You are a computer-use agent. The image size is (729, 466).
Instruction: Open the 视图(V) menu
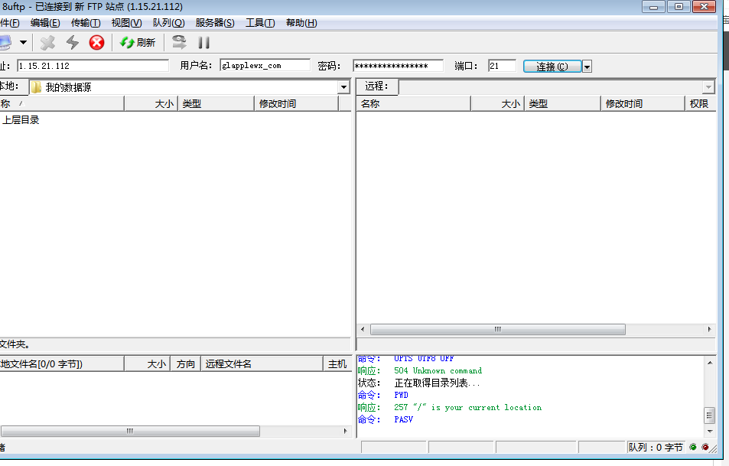[x=126, y=23]
